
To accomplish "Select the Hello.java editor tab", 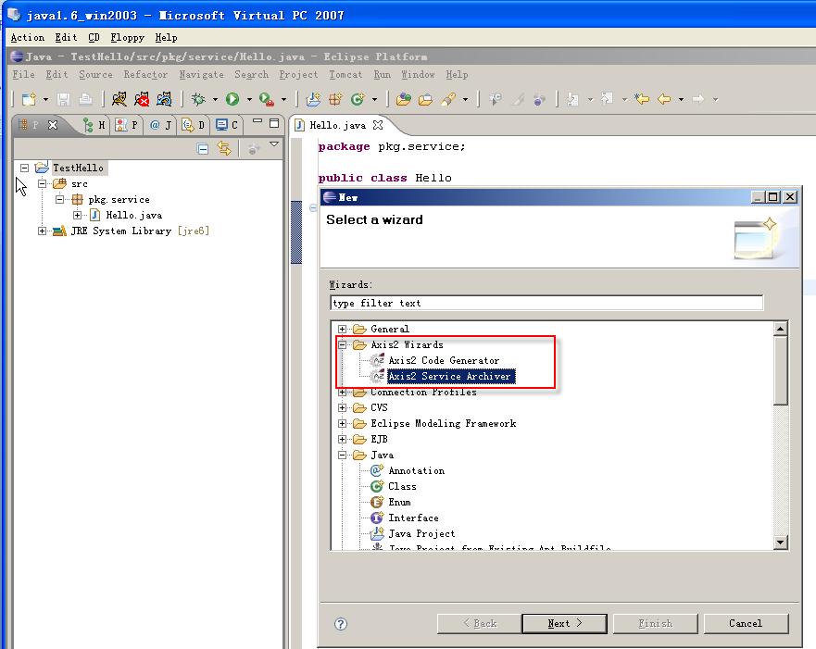I will 338,125.
